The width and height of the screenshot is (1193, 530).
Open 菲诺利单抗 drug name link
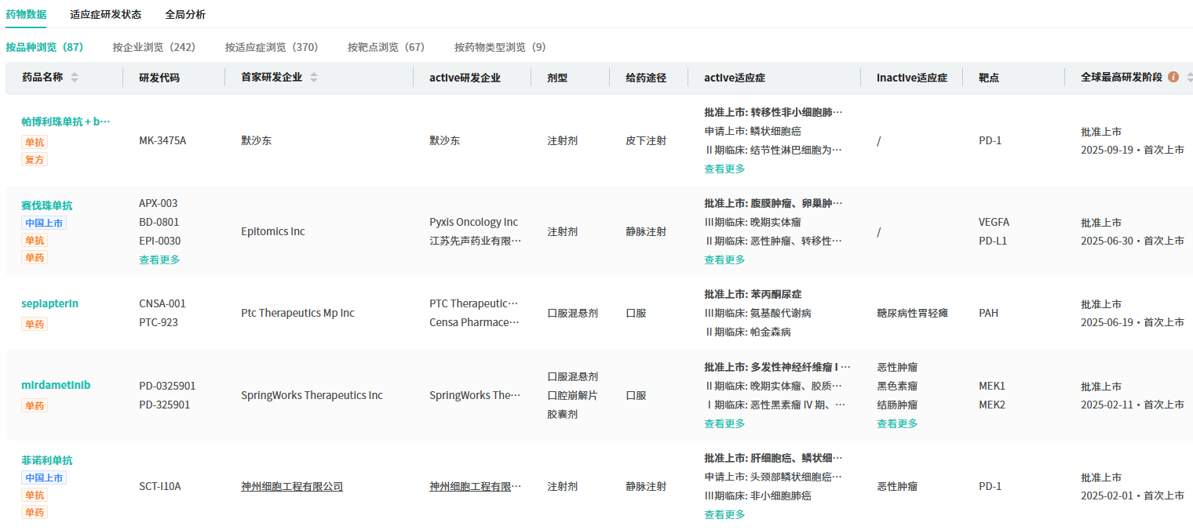pos(47,460)
